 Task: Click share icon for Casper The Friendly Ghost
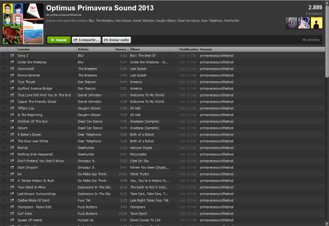pos(12,101)
